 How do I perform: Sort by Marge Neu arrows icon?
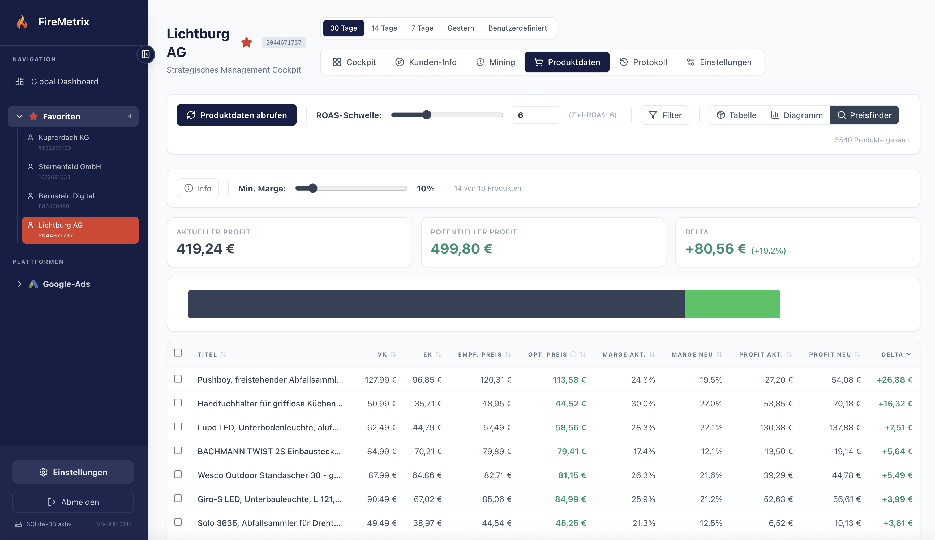719,354
